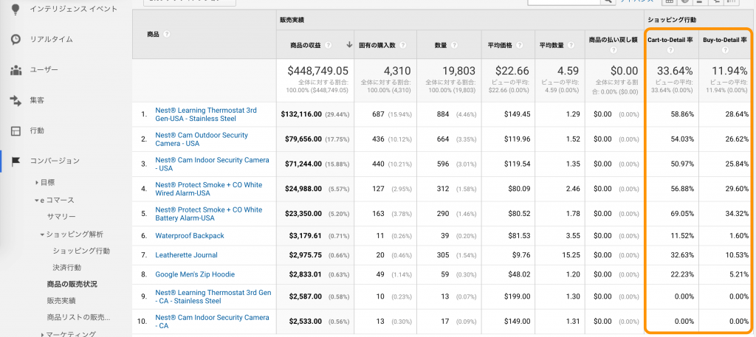Collapse the ショッピング解析 subsection
Screen dimensions: 756x337
click(43, 234)
